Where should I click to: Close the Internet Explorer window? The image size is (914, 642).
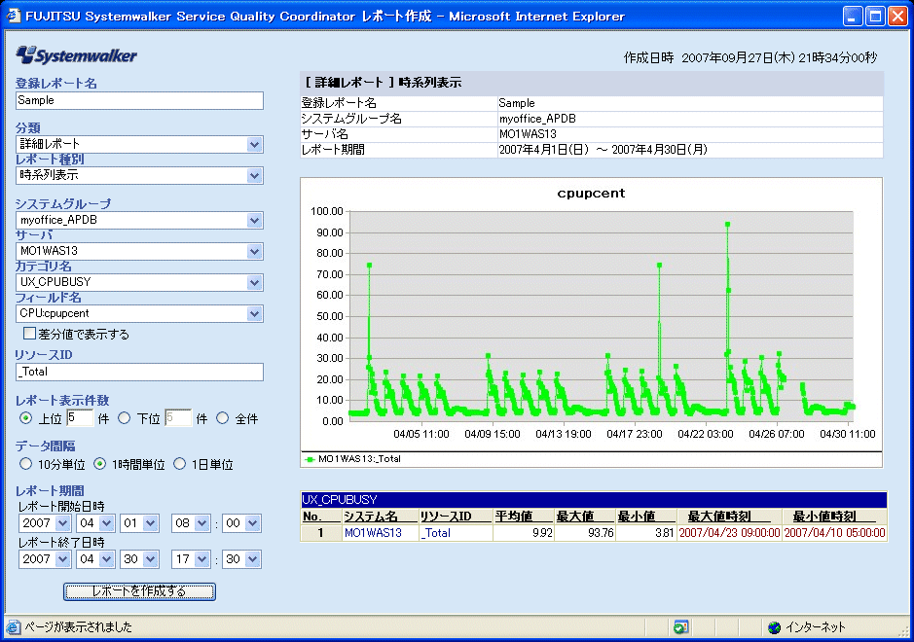tap(897, 16)
